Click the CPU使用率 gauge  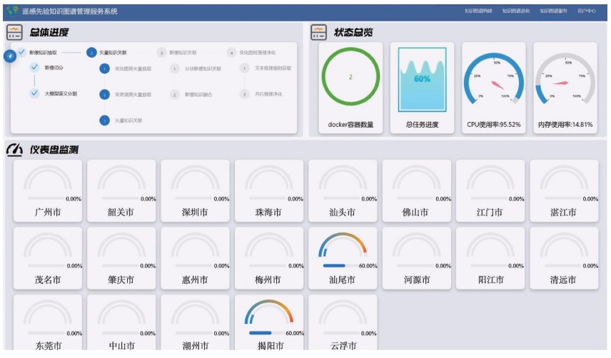(494, 78)
